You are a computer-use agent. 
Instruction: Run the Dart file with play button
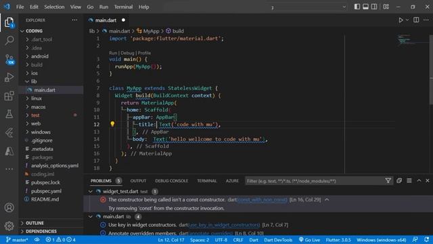(401, 20)
